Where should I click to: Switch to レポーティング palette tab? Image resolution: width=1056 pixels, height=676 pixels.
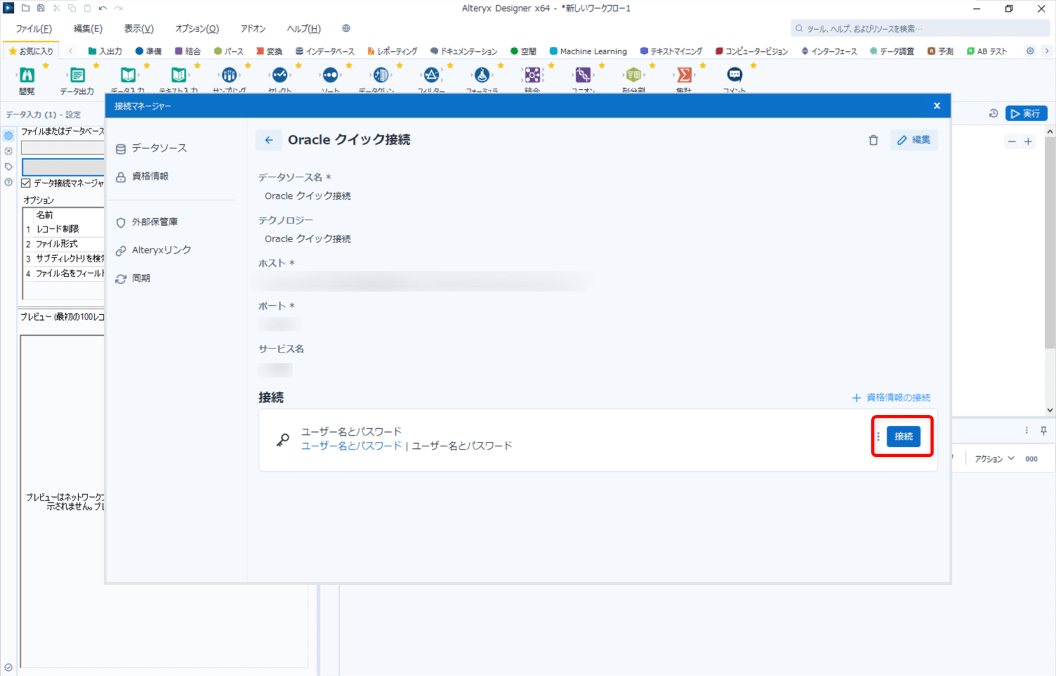coord(392,51)
